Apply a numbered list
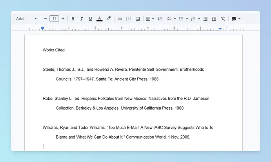The width and height of the screenshot is (271, 162). click(x=193, y=19)
